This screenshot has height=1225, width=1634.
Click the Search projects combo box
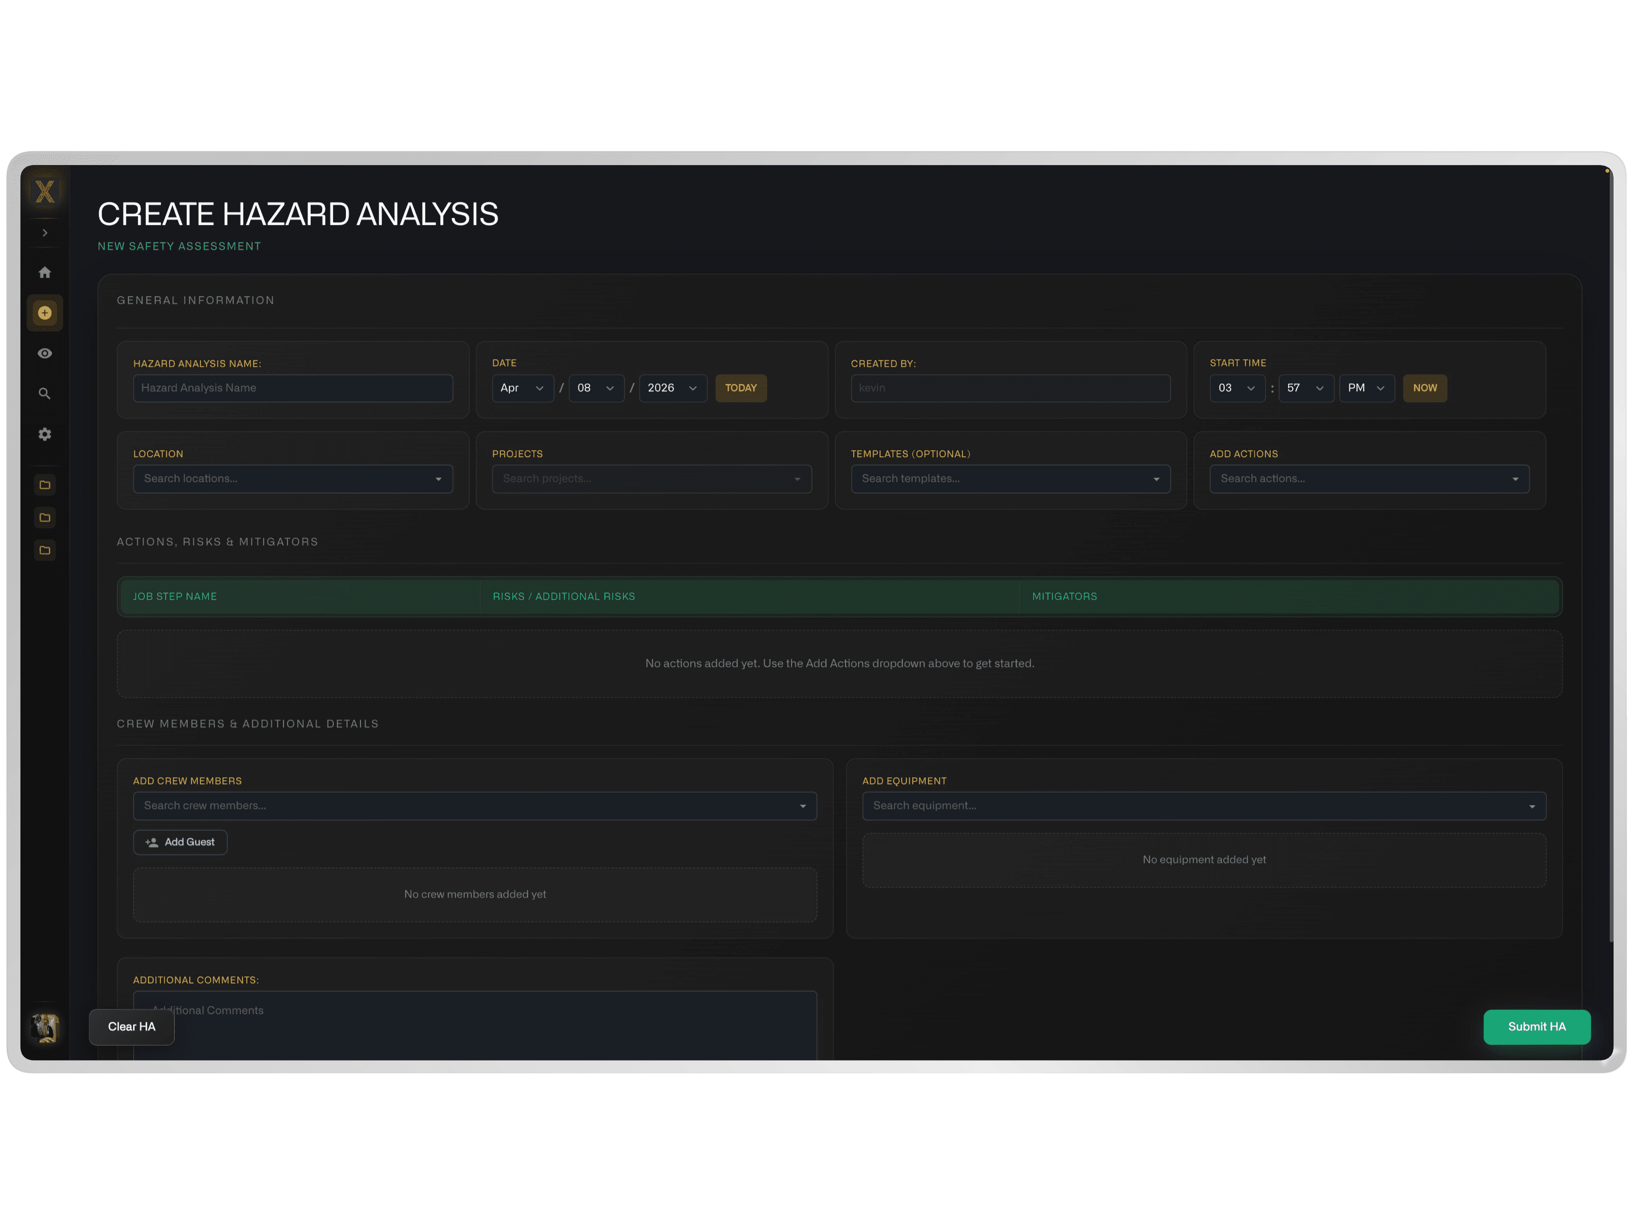pos(652,479)
